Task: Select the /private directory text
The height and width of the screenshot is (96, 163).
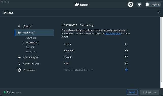Action: coord(68,57)
